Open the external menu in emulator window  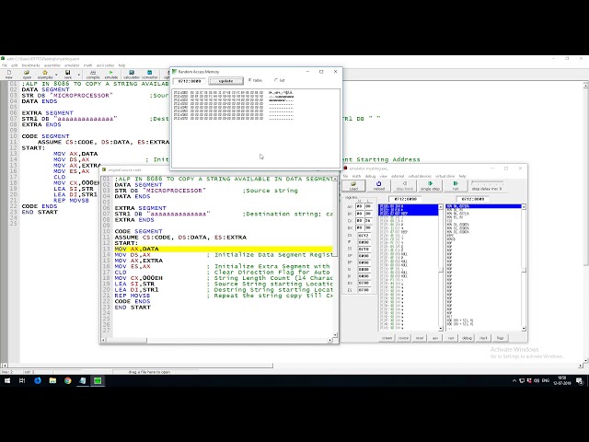pos(398,176)
